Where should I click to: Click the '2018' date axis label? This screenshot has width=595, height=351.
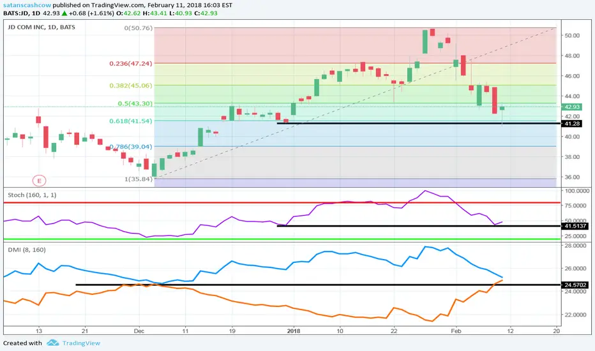point(294,331)
